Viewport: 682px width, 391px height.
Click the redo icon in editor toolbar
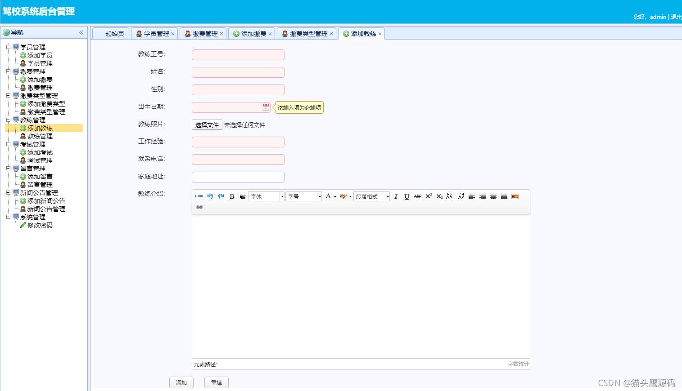pos(221,196)
